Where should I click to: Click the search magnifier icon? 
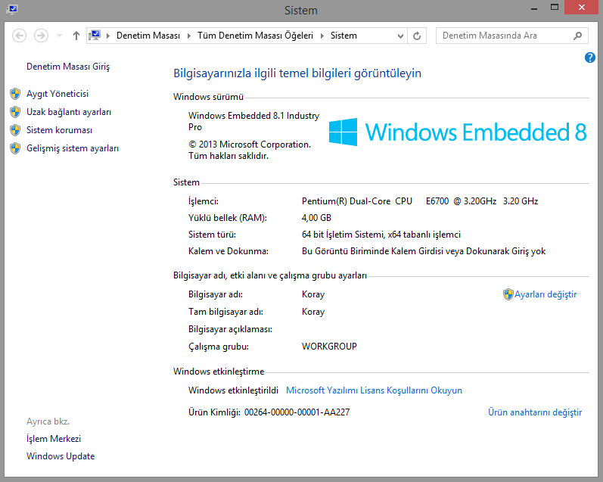(577, 36)
